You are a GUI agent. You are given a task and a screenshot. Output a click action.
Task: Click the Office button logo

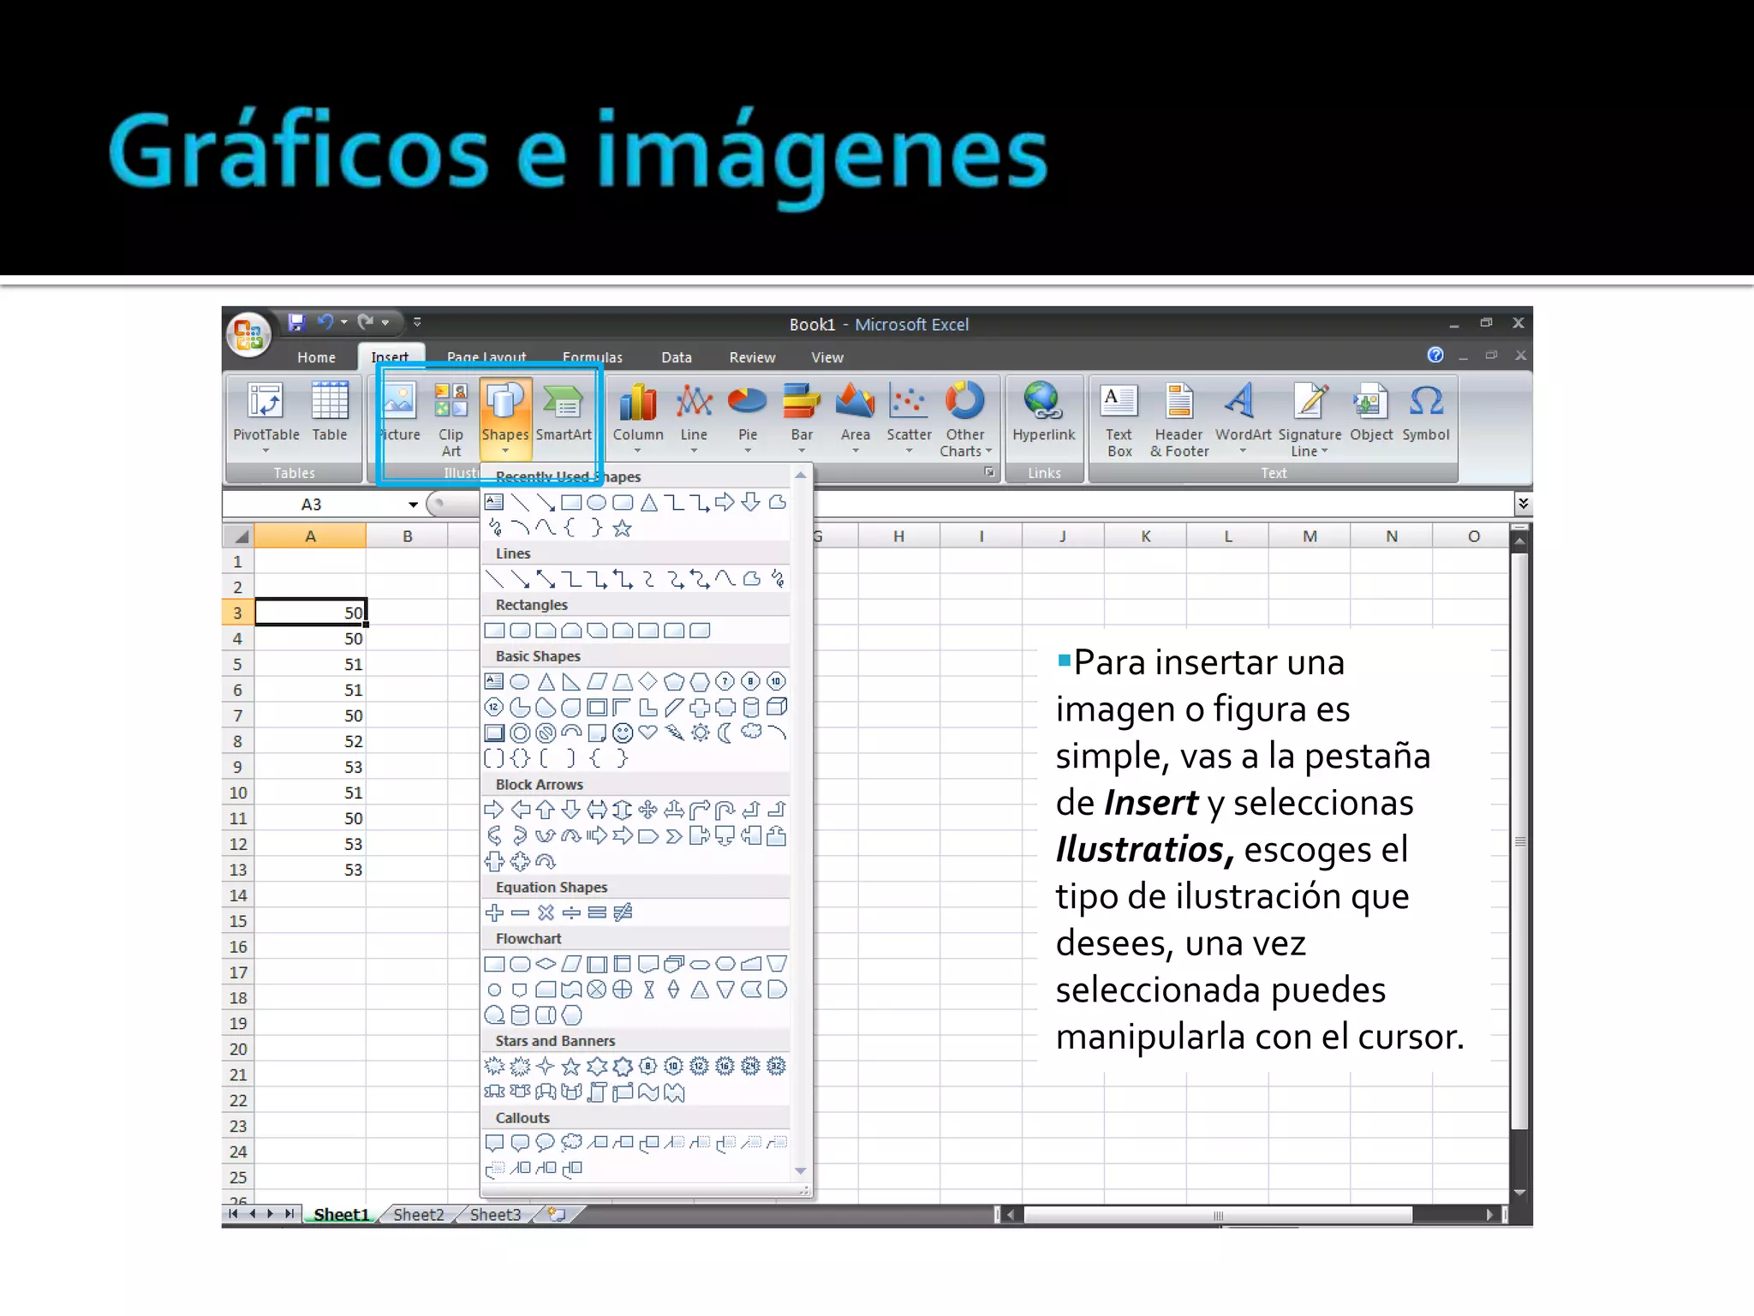(248, 334)
